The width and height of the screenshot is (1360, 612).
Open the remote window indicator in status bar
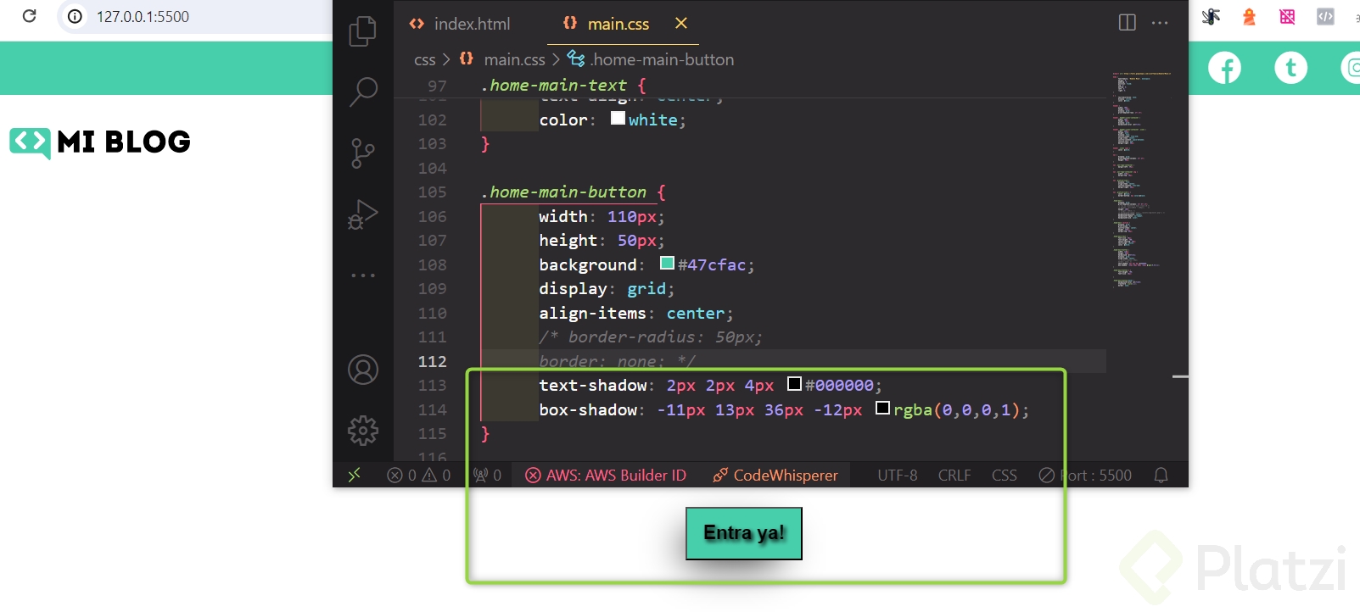(x=355, y=475)
